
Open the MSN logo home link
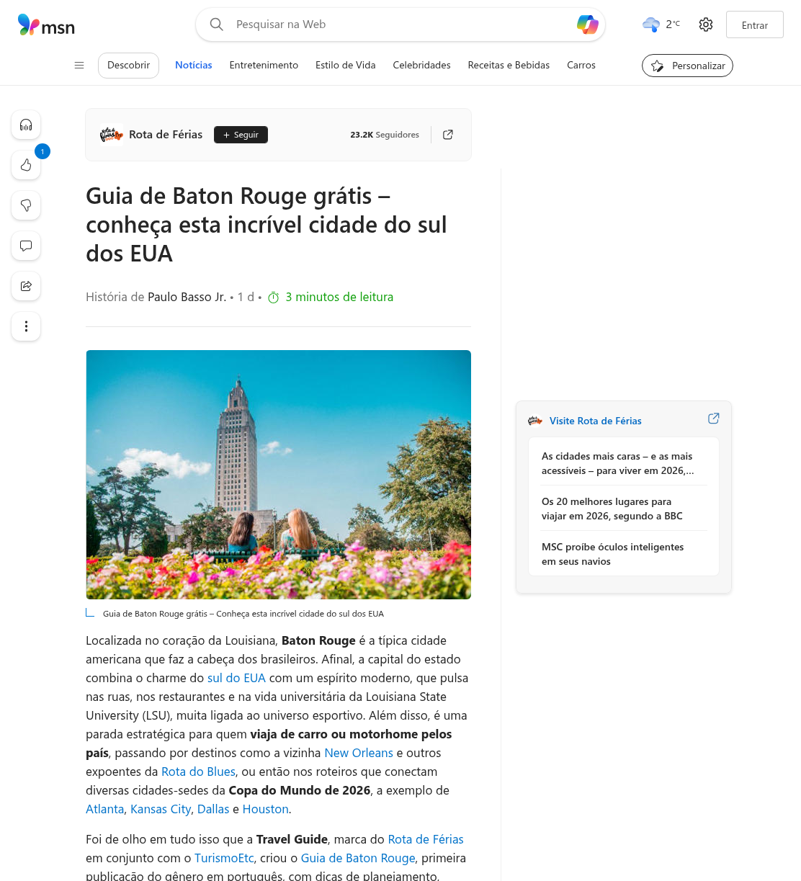46,25
